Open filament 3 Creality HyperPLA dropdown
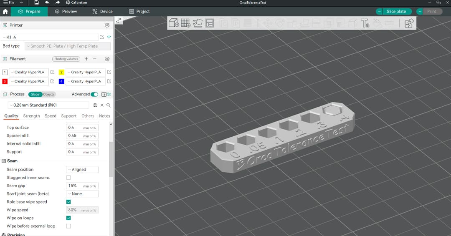This screenshot has width=451, height=236. coord(29,81)
